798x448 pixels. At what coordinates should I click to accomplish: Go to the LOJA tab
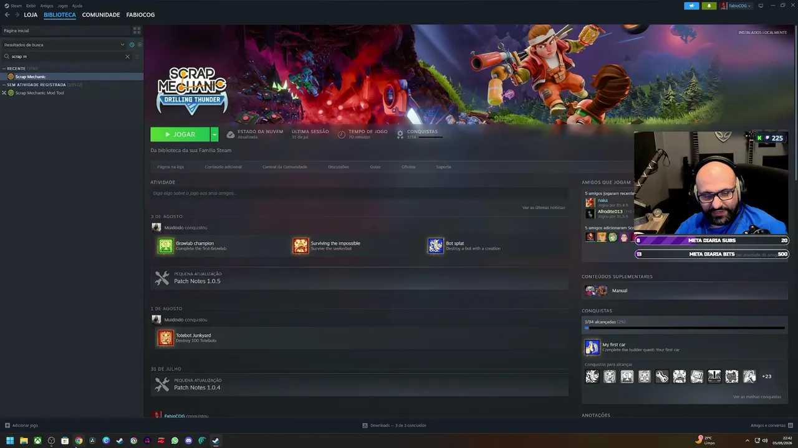coord(31,15)
